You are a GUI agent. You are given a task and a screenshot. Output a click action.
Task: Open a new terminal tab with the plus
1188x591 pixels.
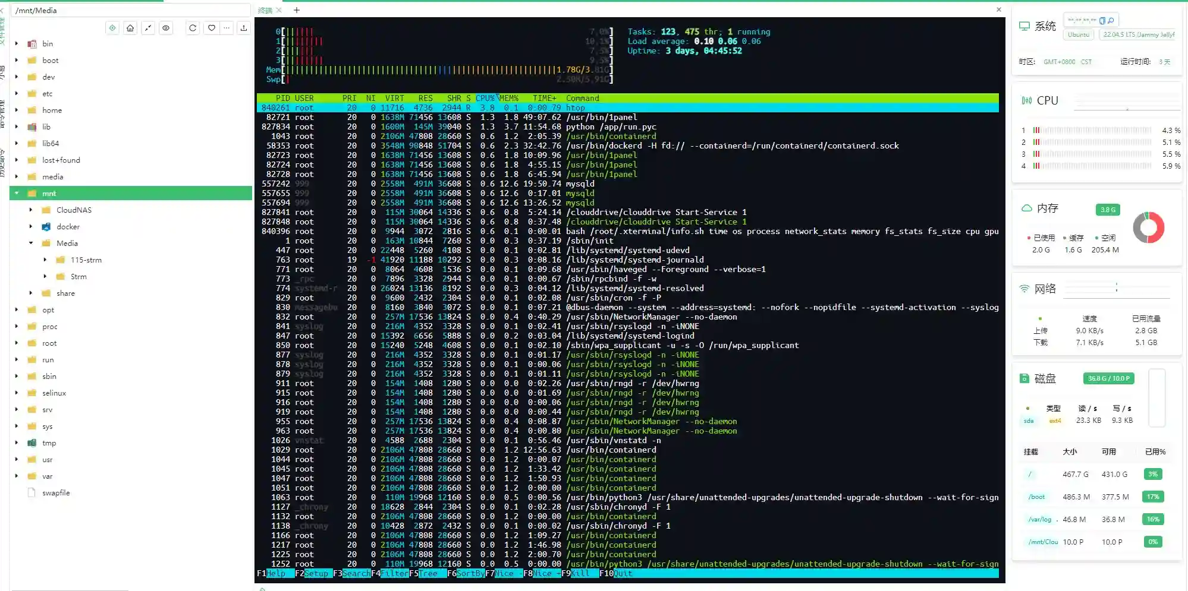click(297, 10)
